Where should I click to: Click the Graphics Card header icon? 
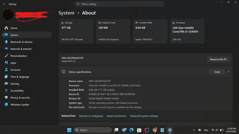(x=99, y=23)
